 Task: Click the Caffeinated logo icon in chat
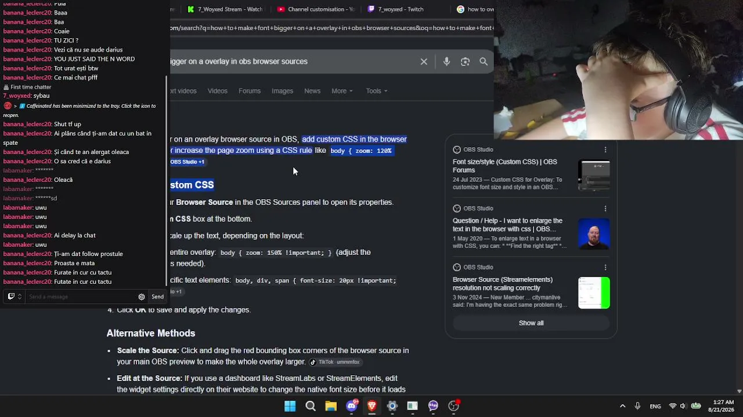coord(8,106)
